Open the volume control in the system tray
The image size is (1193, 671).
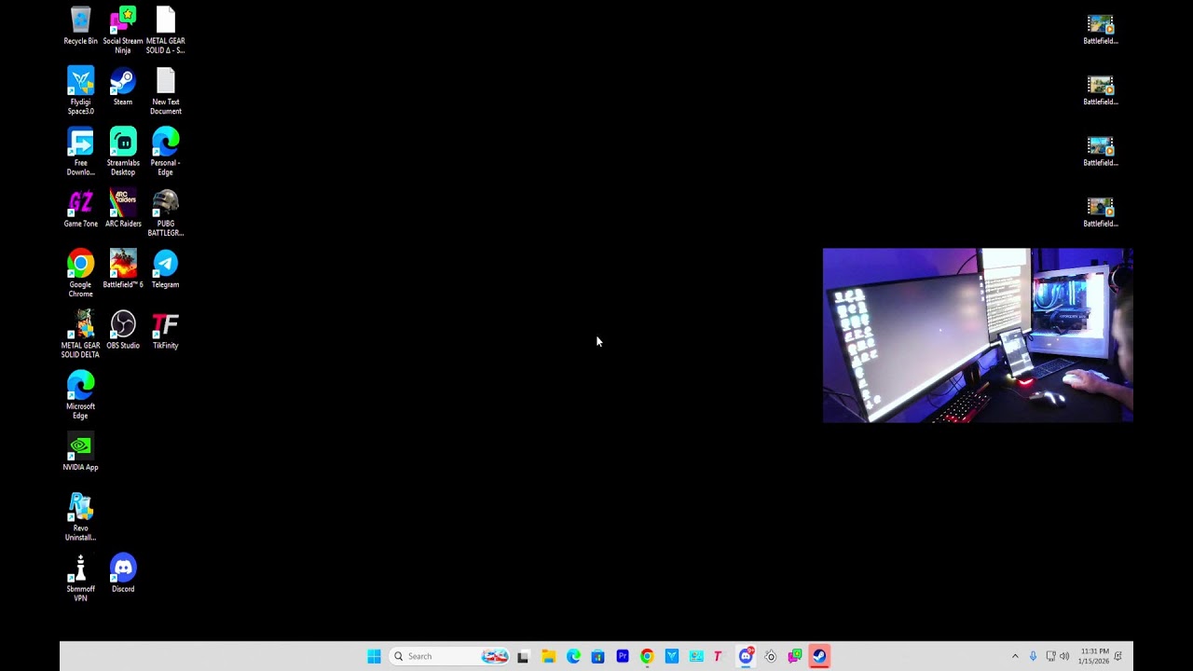[1064, 656]
